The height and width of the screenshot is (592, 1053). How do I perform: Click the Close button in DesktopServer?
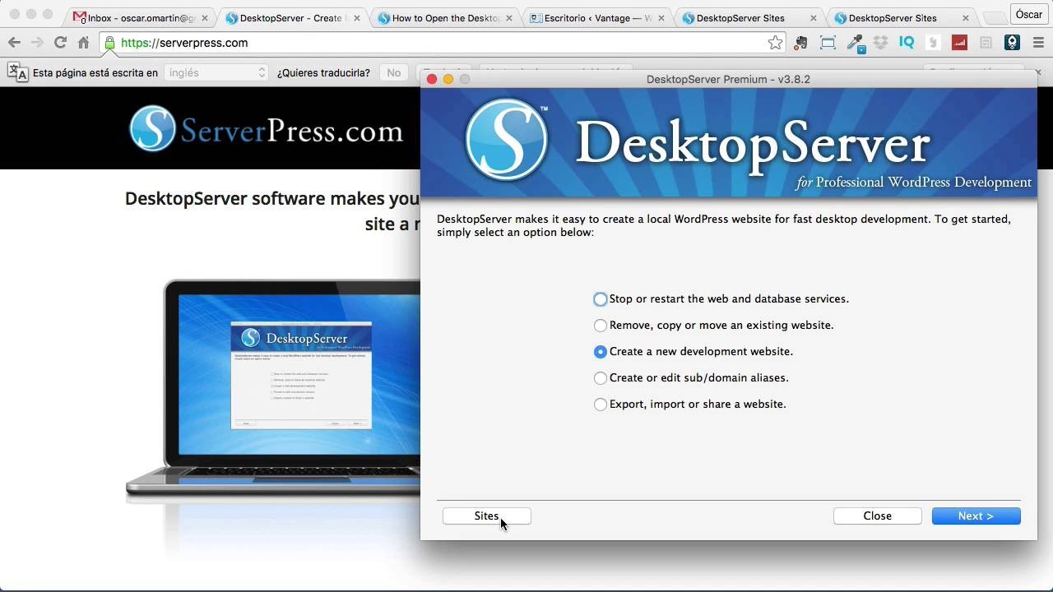pos(877,516)
